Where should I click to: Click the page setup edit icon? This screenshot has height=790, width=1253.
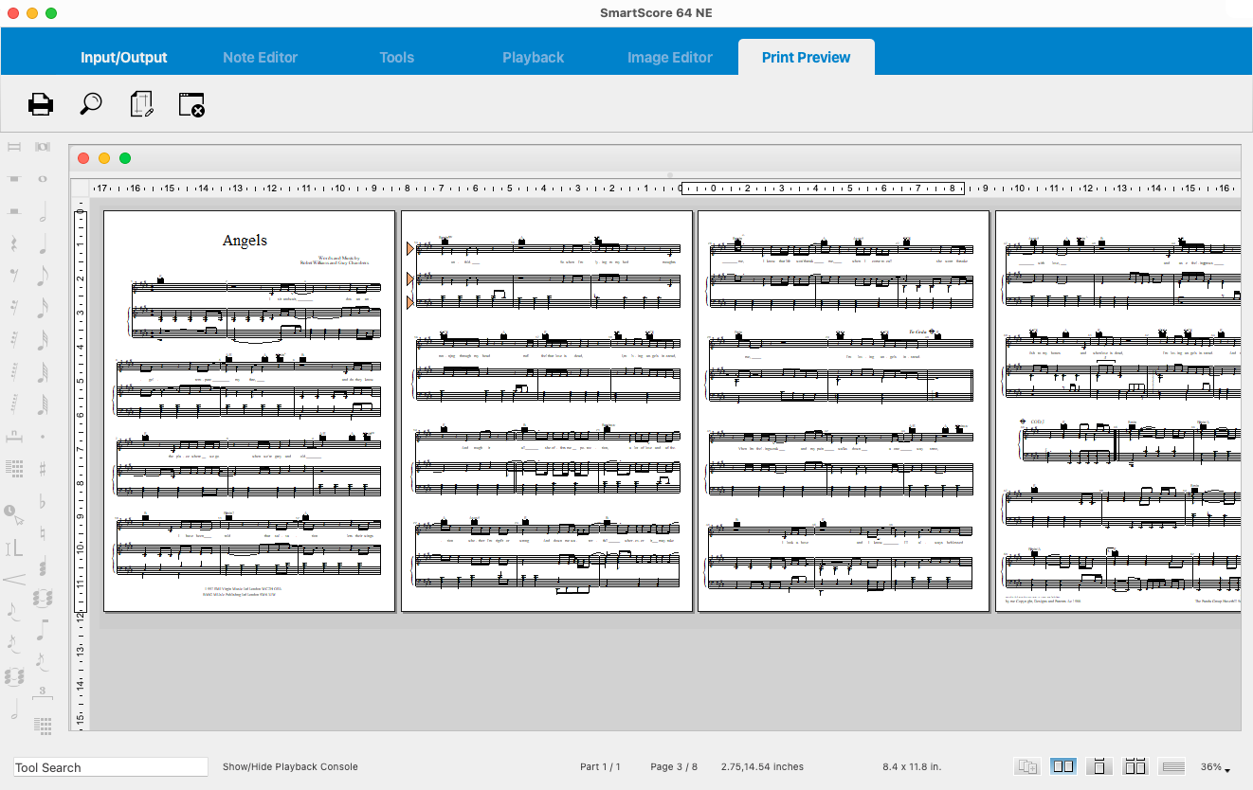pyautogui.click(x=142, y=104)
